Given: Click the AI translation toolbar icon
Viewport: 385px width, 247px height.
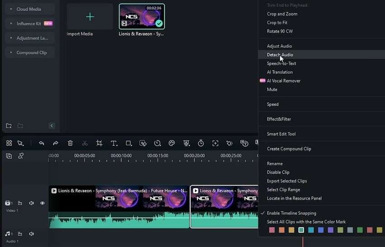Looking at the screenshot, I should 244,143.
